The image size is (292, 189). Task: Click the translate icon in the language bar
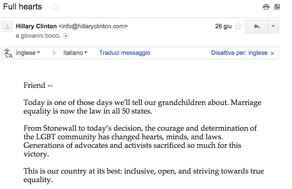point(8,53)
